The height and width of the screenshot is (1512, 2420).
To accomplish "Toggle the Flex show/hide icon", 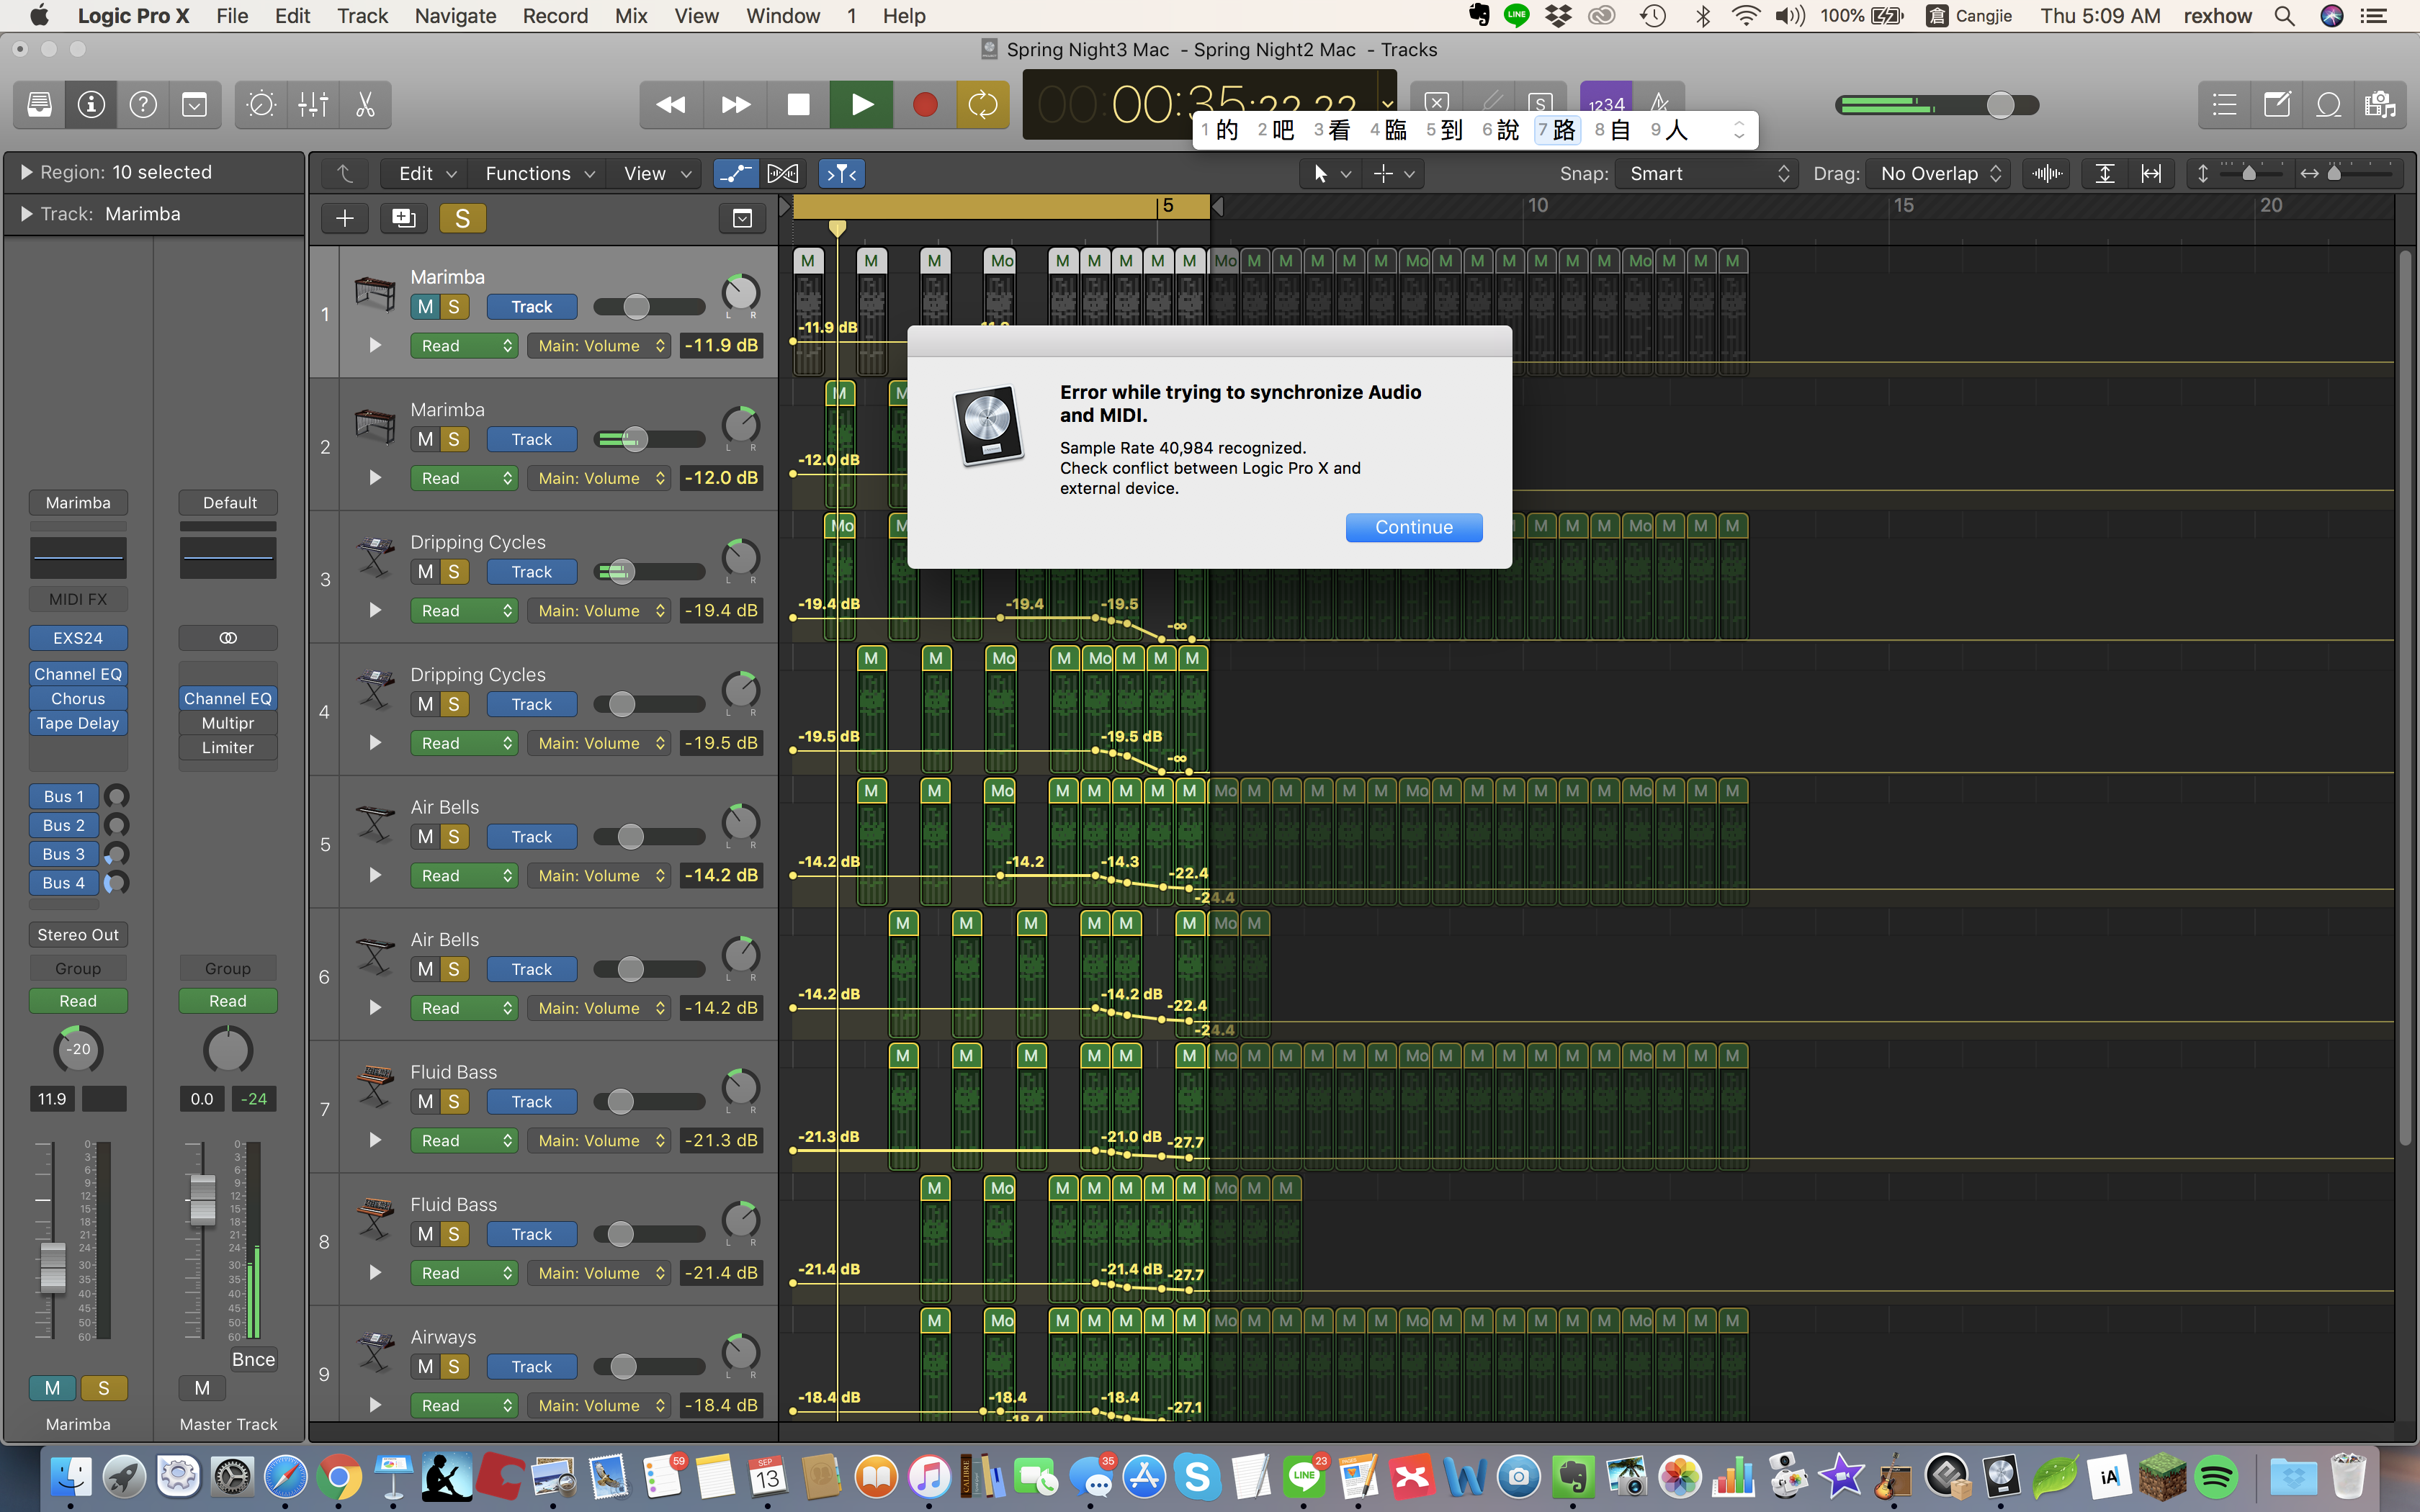I will pyautogui.click(x=782, y=174).
